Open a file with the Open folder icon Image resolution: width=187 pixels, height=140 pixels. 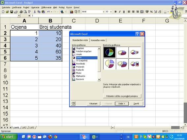[7, 12]
